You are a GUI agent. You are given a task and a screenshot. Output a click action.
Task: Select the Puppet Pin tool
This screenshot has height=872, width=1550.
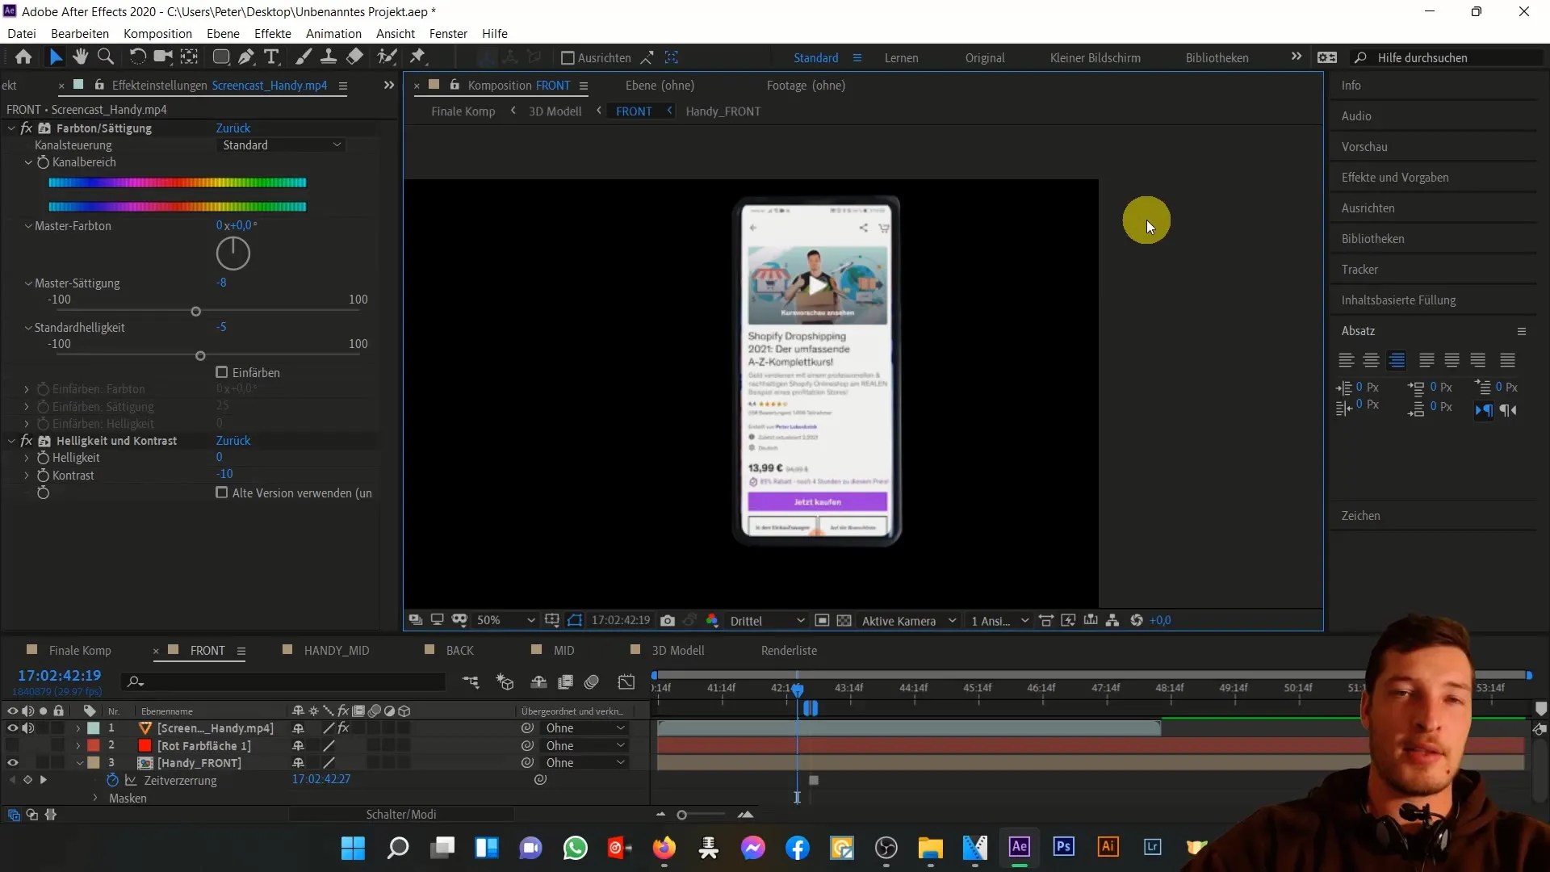(x=417, y=57)
